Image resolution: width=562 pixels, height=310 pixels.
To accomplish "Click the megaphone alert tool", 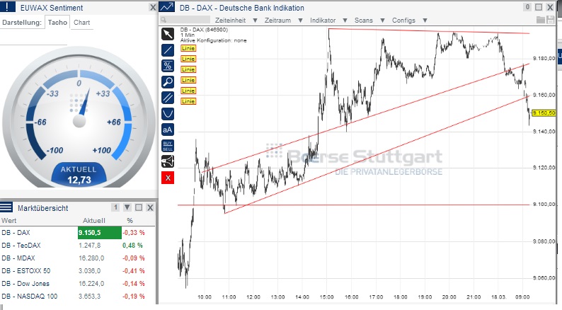I will tap(168, 161).
